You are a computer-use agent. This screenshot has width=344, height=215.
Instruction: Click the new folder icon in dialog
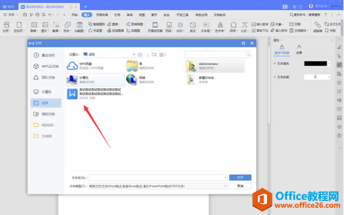[x=154, y=54]
